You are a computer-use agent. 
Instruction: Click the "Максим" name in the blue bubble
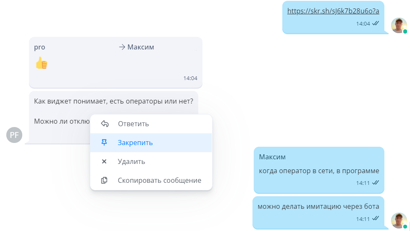[x=272, y=157]
